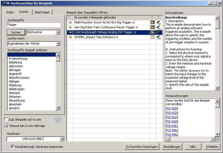This screenshot has height=153, width=223.
Task: Uncheck 'Resultate bzgl. Hardware begrenzen'
Action: (x=13, y=147)
